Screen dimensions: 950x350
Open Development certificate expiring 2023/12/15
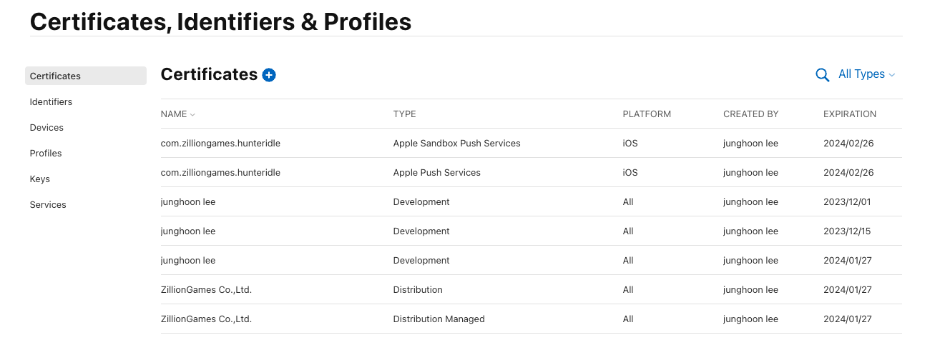pos(532,231)
